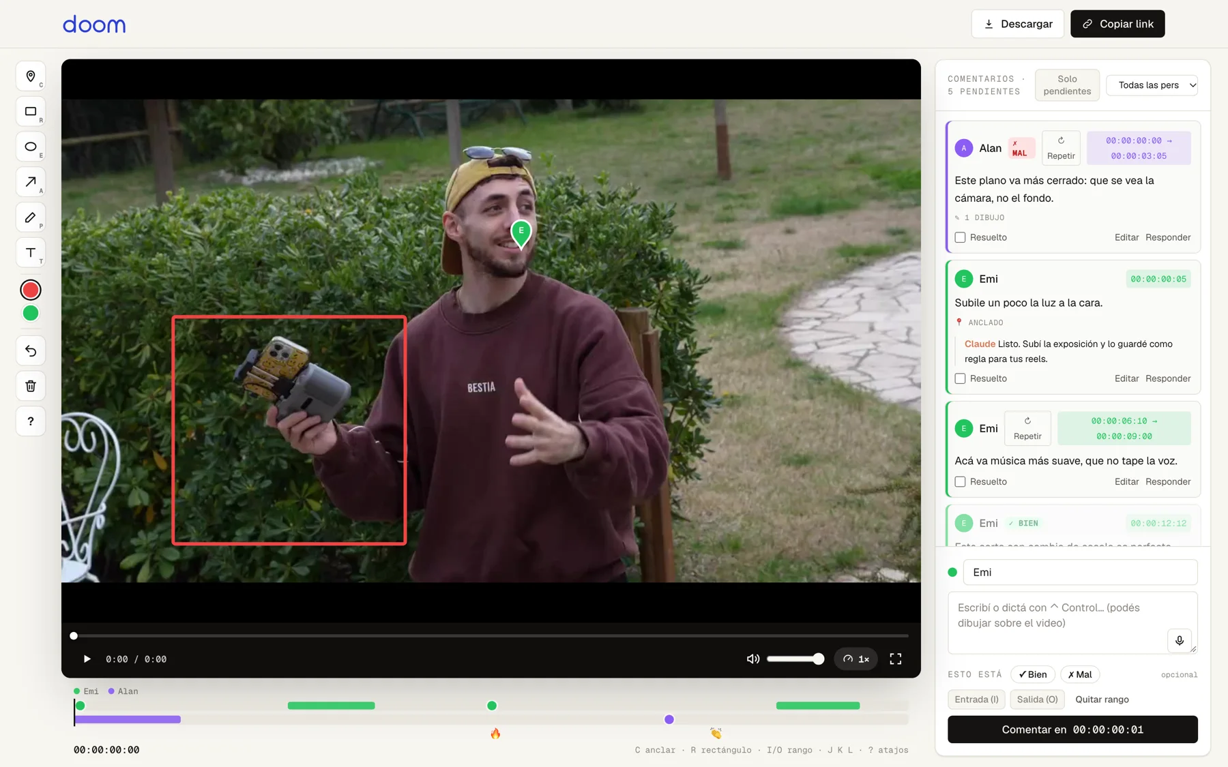Screen dimensions: 1228x767
Task: Click the comment text area
Action: tap(1072, 622)
